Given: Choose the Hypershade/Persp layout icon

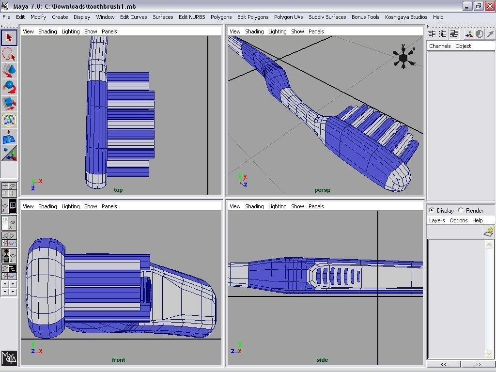Looking at the screenshot, I should [9, 256].
